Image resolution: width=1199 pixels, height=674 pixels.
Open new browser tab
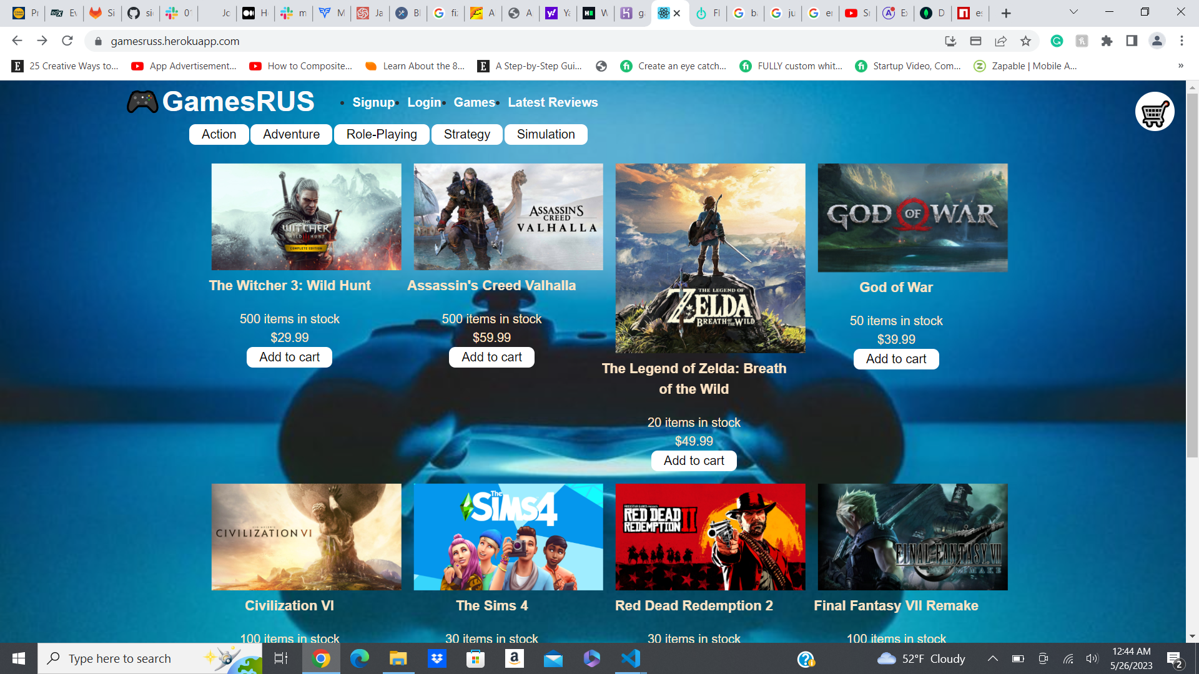[1006, 13]
